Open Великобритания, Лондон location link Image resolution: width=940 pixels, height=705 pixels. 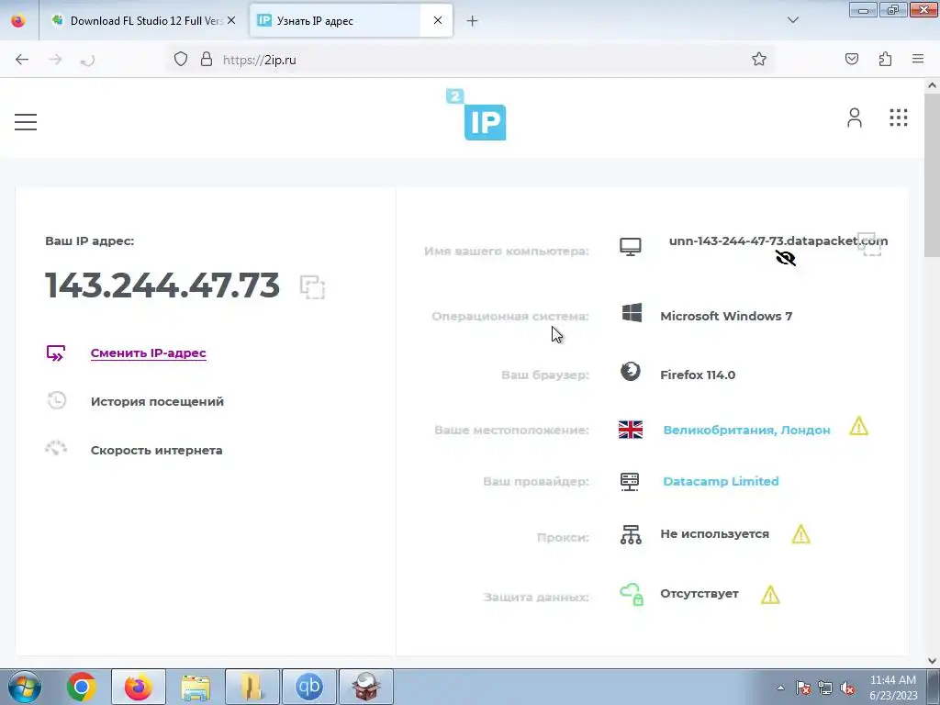click(746, 430)
